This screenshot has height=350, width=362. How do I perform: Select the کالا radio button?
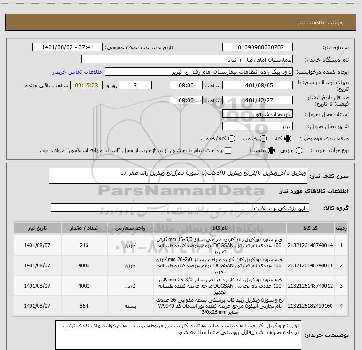click(x=288, y=139)
